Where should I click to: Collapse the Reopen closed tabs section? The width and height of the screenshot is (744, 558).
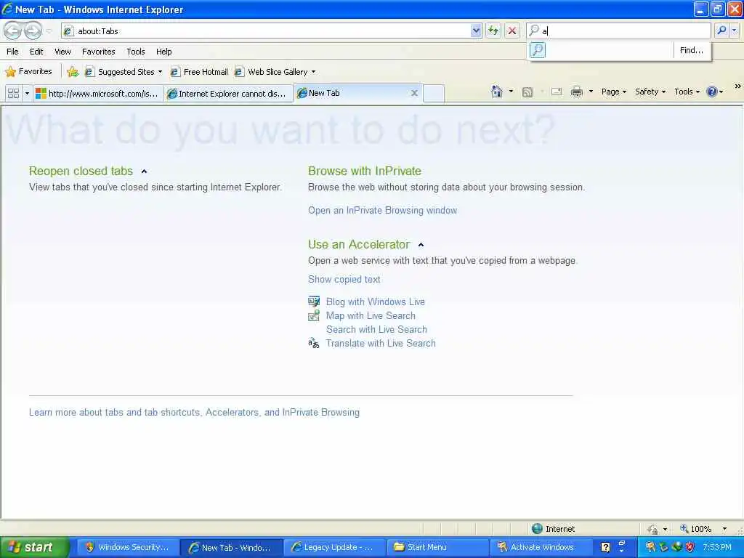pos(145,171)
